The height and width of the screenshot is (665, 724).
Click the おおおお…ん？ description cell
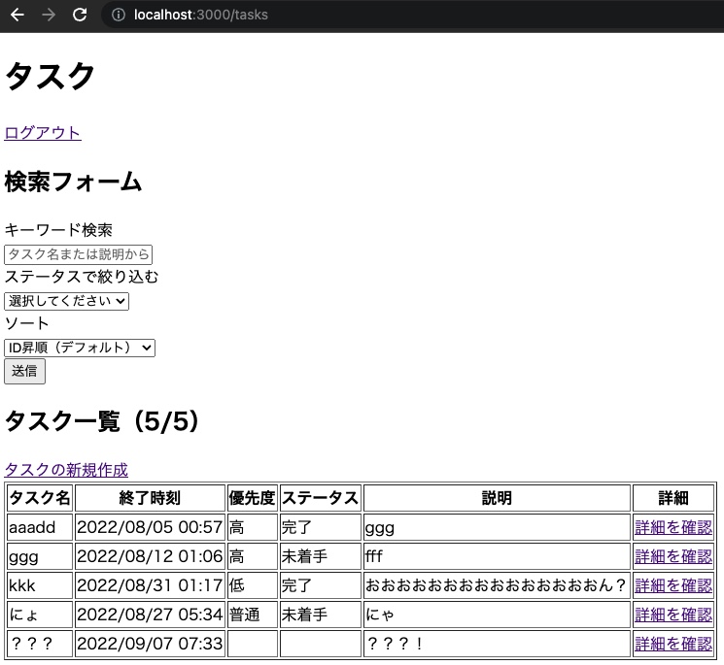point(497,585)
